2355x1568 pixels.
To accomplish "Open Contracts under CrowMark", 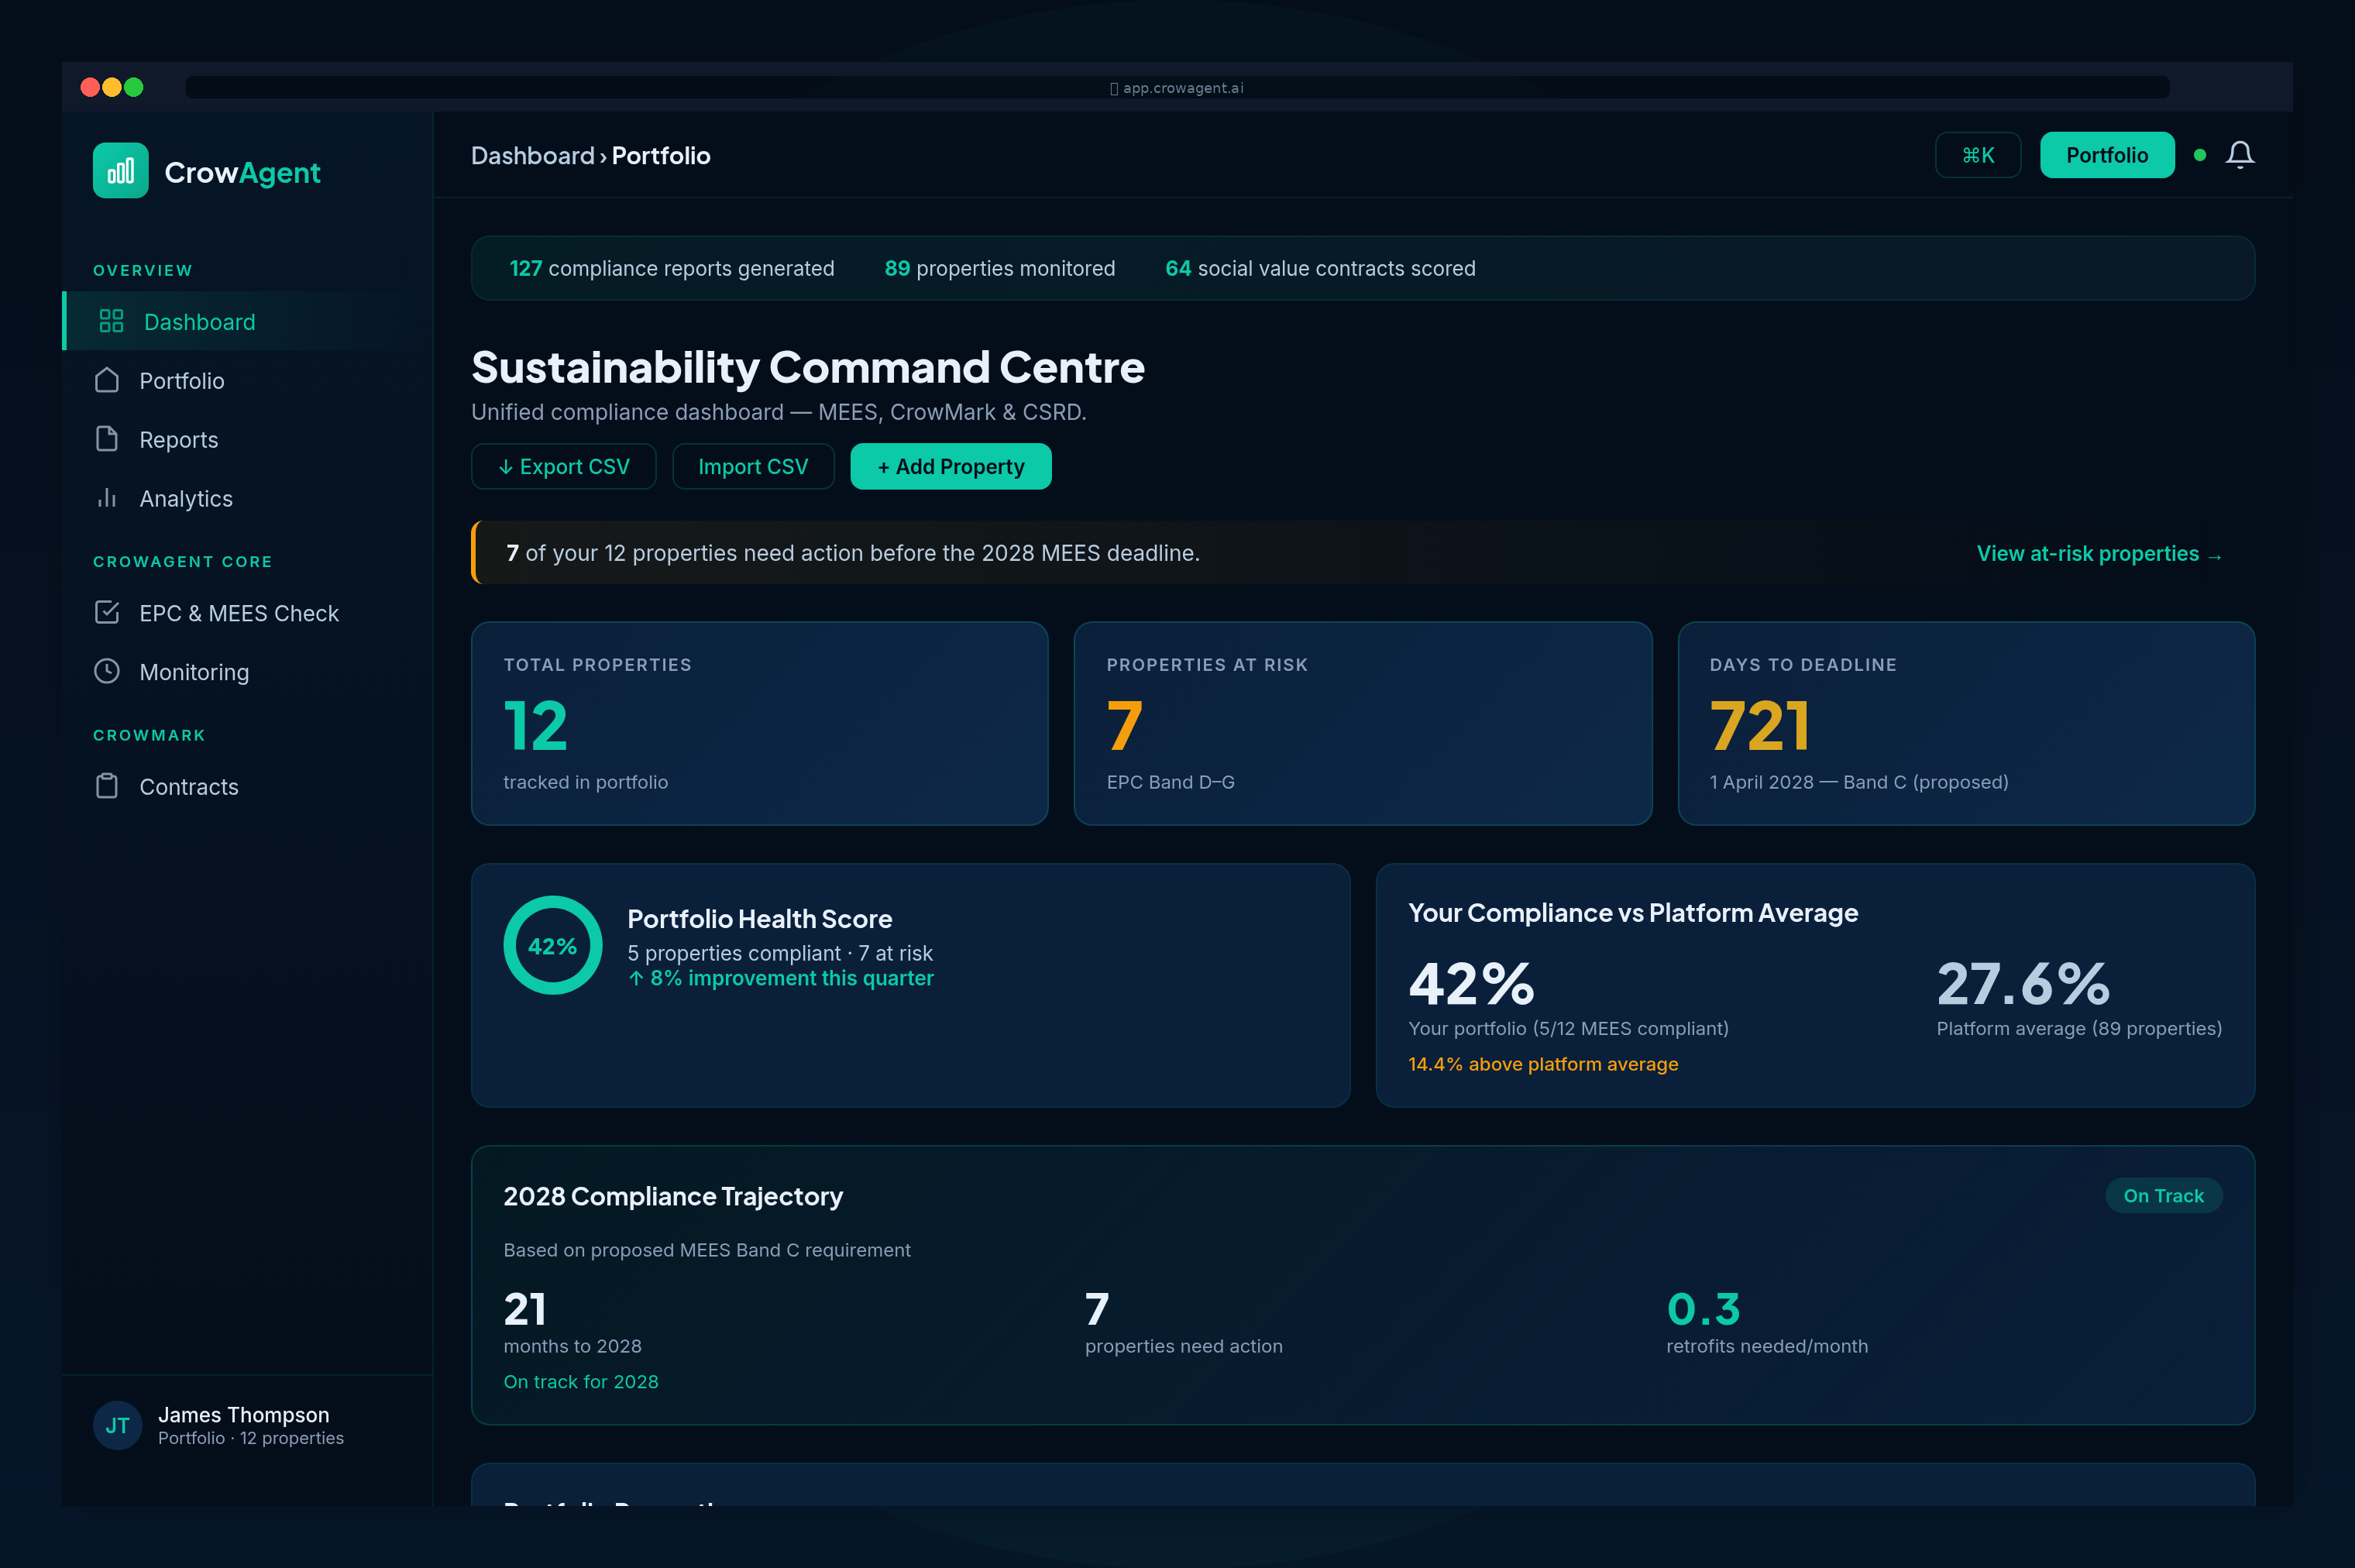I will [x=247, y=786].
